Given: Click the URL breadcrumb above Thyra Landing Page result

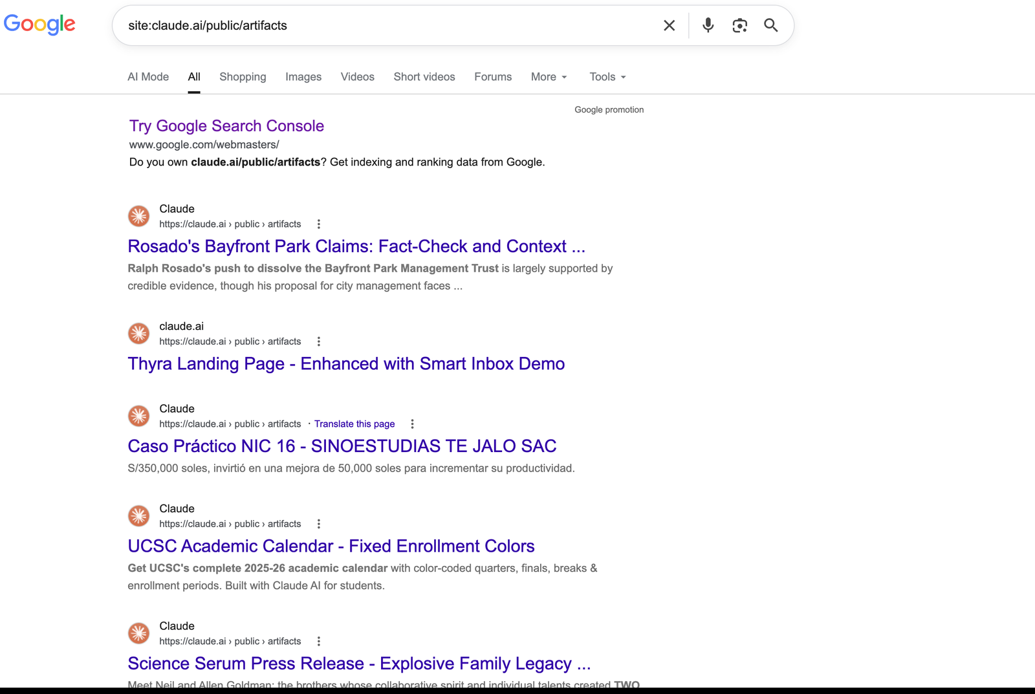Looking at the screenshot, I should click(x=230, y=342).
